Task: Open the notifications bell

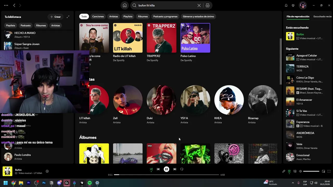Action: (x=286, y=5)
